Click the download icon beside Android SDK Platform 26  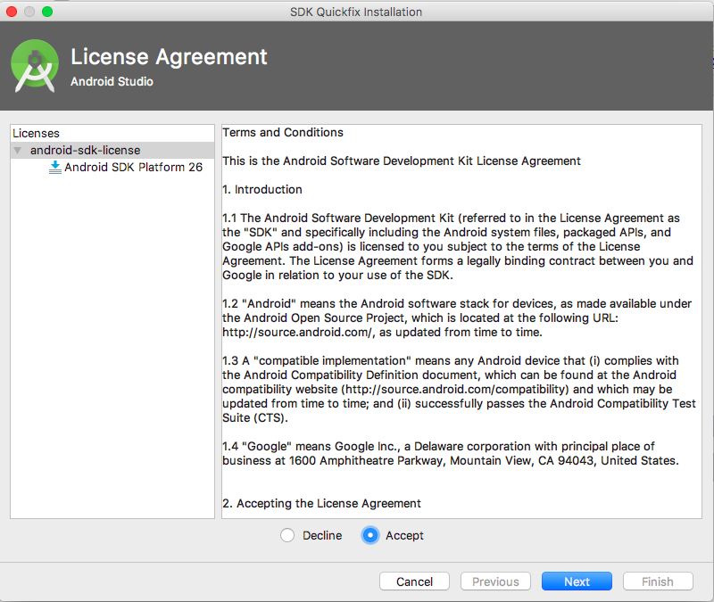point(55,167)
